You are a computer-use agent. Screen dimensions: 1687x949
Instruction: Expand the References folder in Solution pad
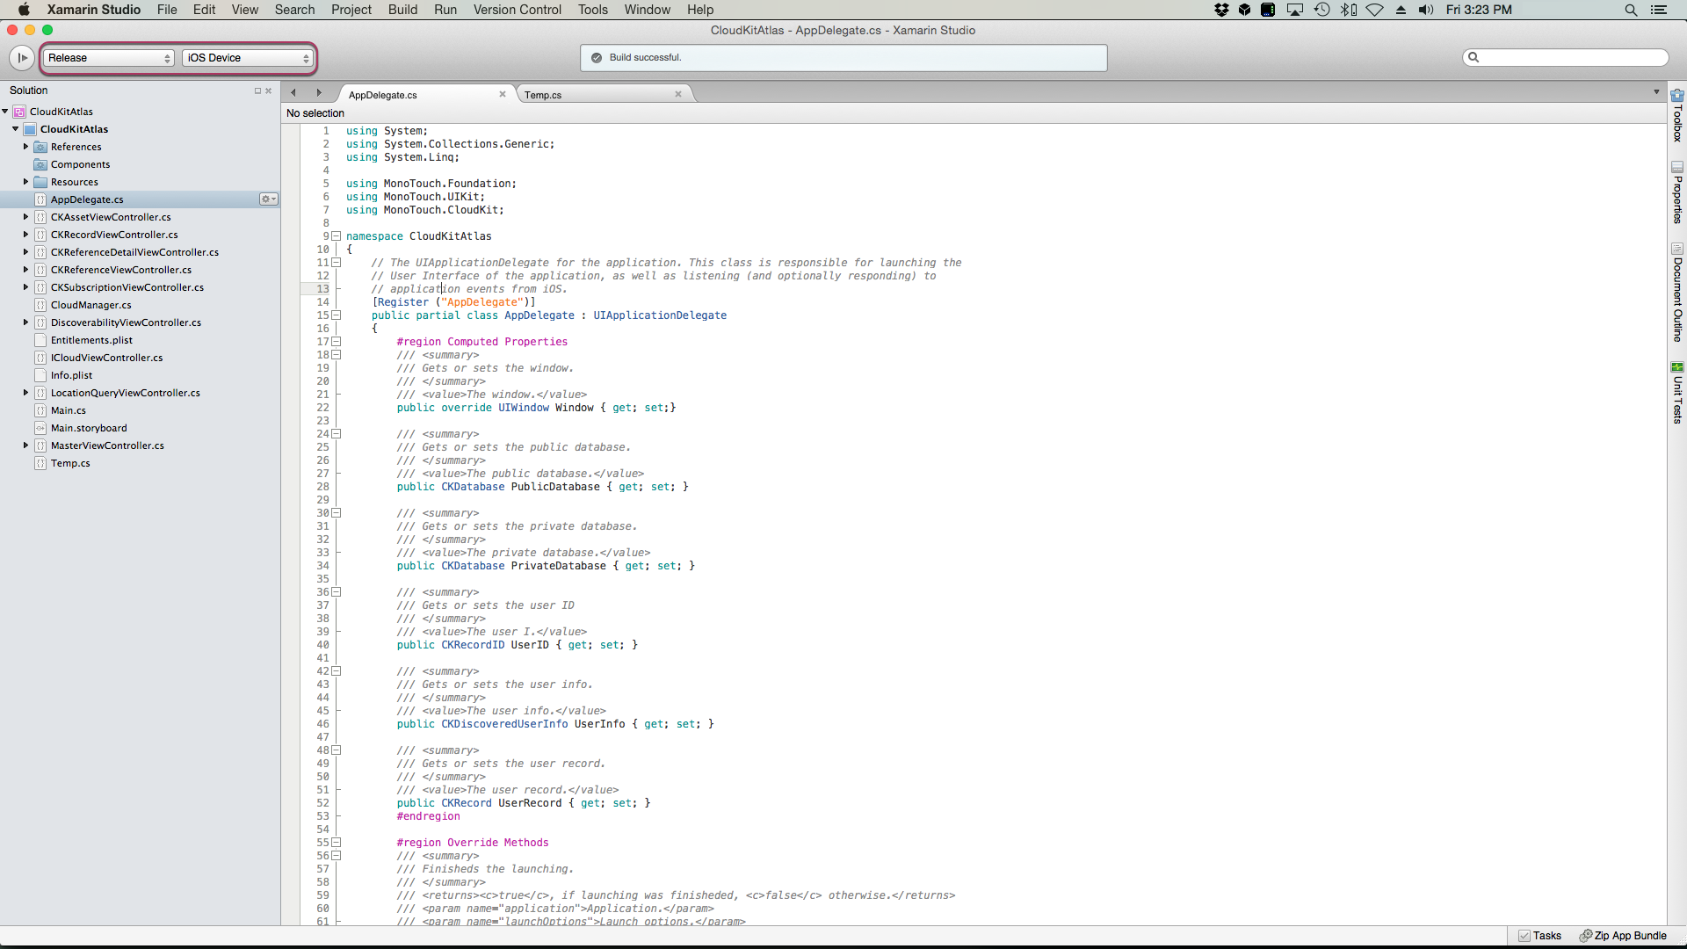click(24, 147)
